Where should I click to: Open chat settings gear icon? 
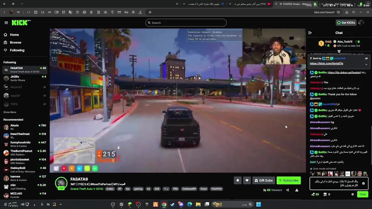tap(353, 194)
